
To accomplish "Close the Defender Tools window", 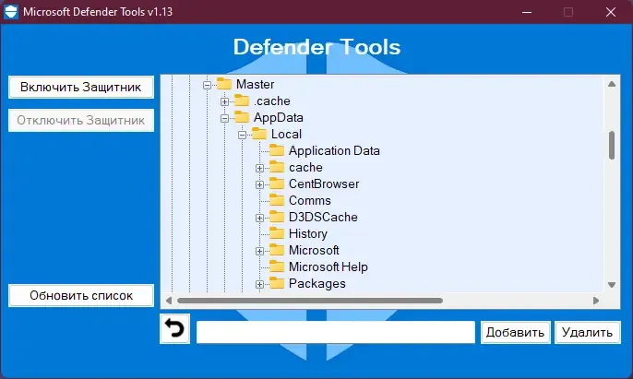I will coord(611,12).
